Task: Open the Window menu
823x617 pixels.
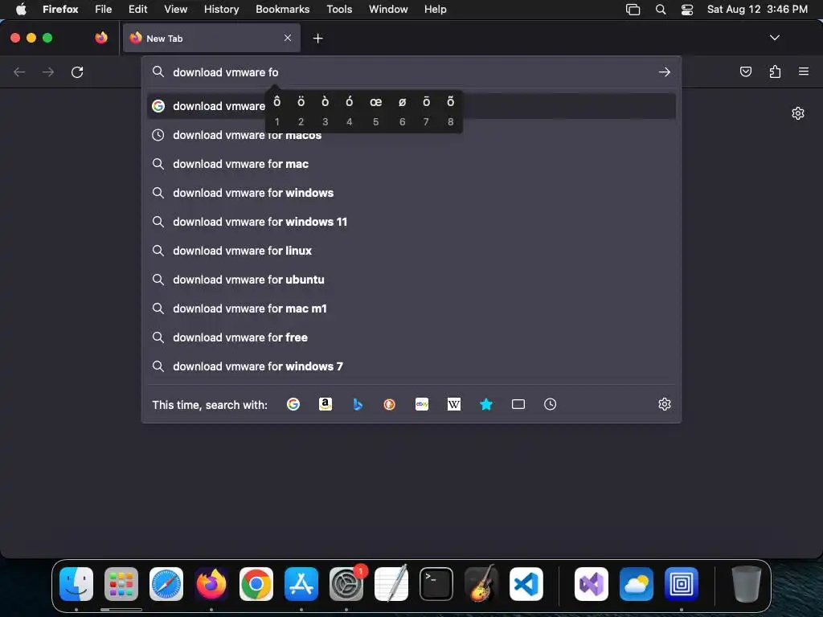Action: [x=388, y=9]
